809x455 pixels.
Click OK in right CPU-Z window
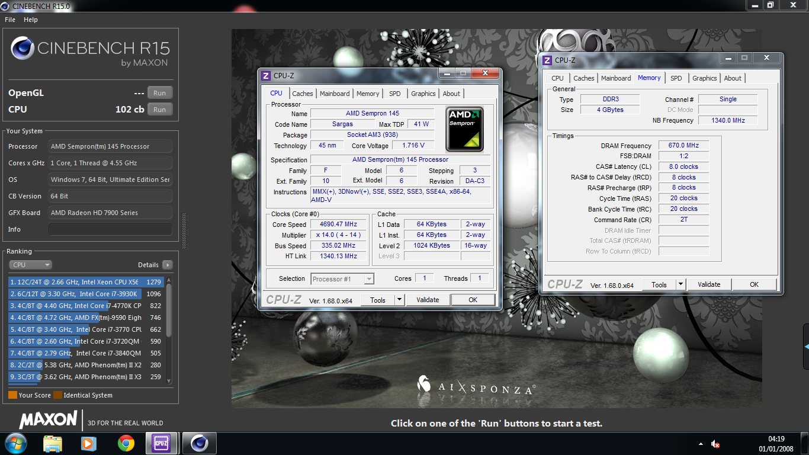[754, 284]
